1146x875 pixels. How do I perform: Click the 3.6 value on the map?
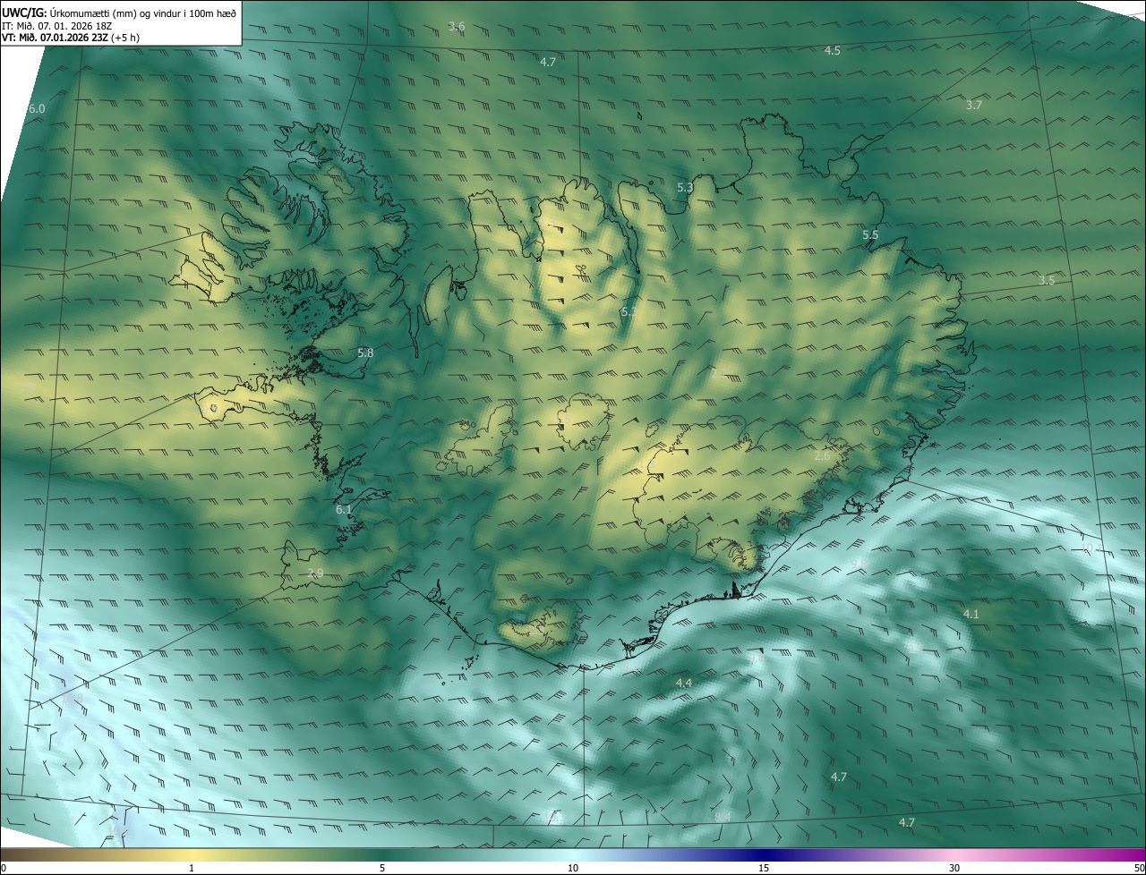click(457, 26)
